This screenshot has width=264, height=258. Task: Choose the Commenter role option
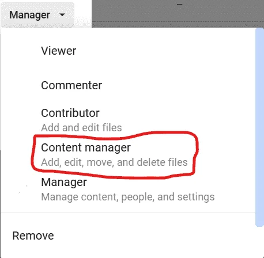[128, 85]
